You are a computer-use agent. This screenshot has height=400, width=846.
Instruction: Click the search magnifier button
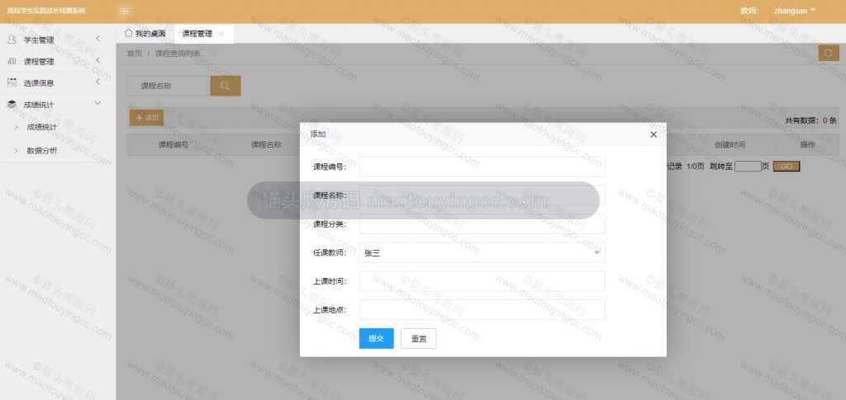(x=225, y=86)
